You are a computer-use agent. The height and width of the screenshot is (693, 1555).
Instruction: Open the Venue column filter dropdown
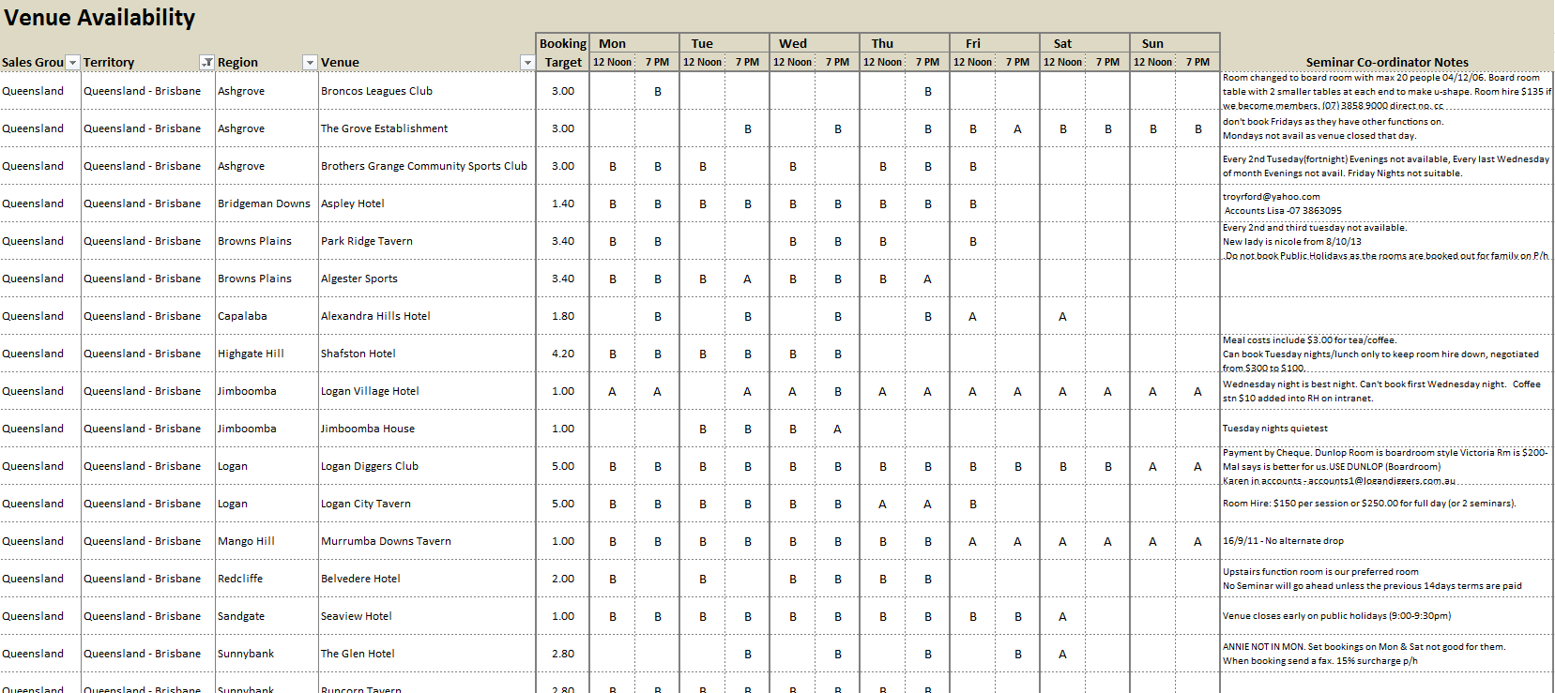[527, 63]
